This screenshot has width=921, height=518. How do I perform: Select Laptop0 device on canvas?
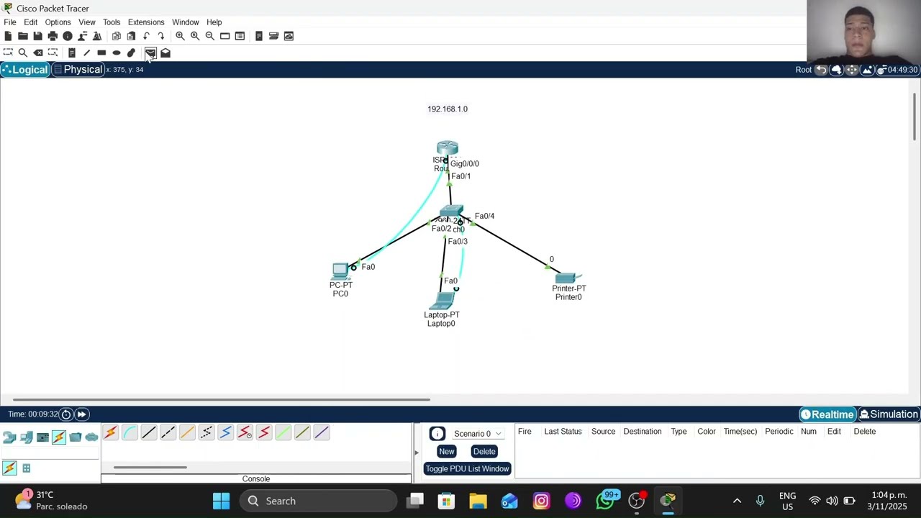click(443, 301)
